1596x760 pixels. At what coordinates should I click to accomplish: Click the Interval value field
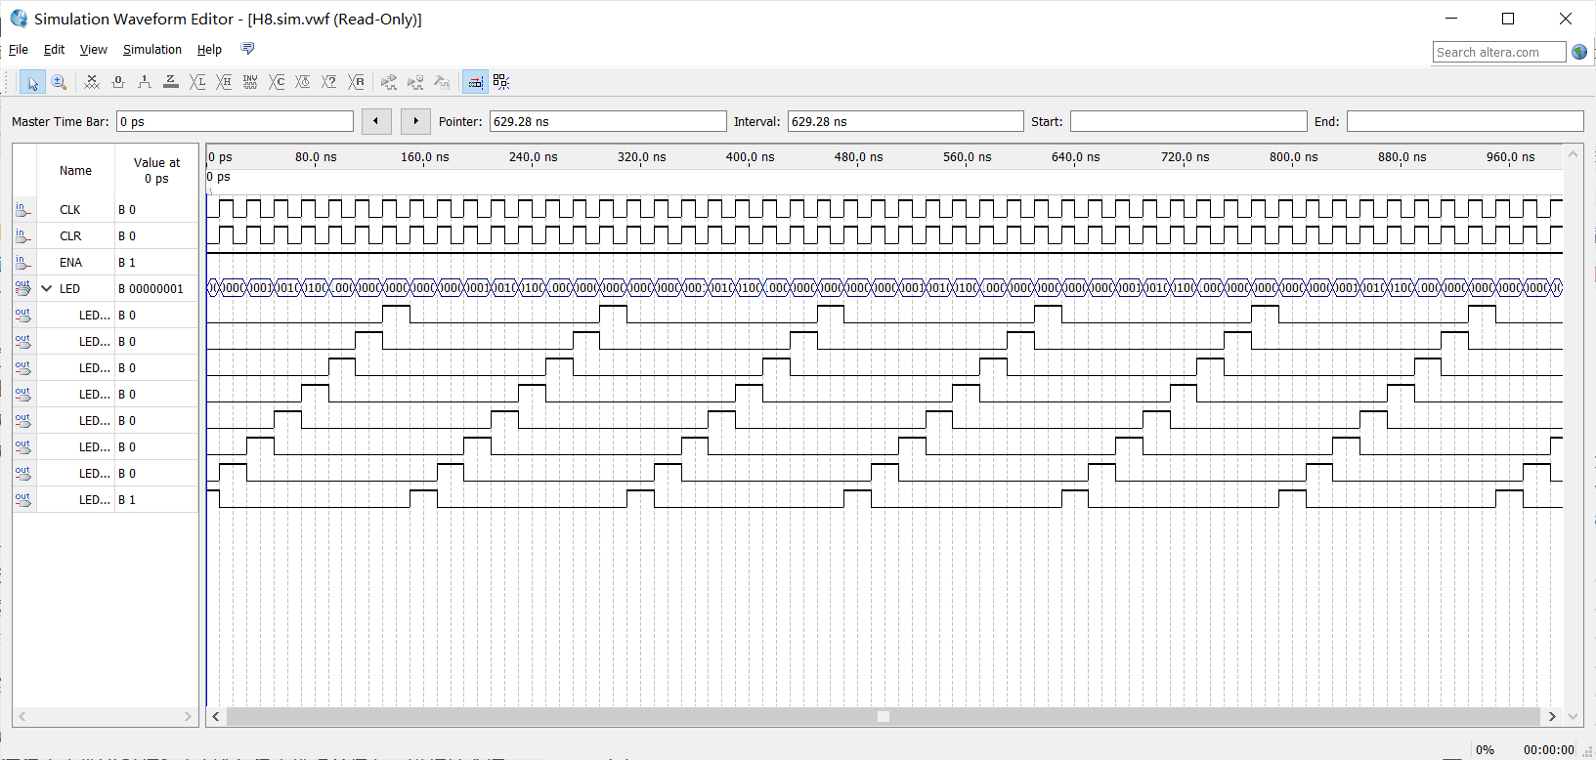(905, 121)
